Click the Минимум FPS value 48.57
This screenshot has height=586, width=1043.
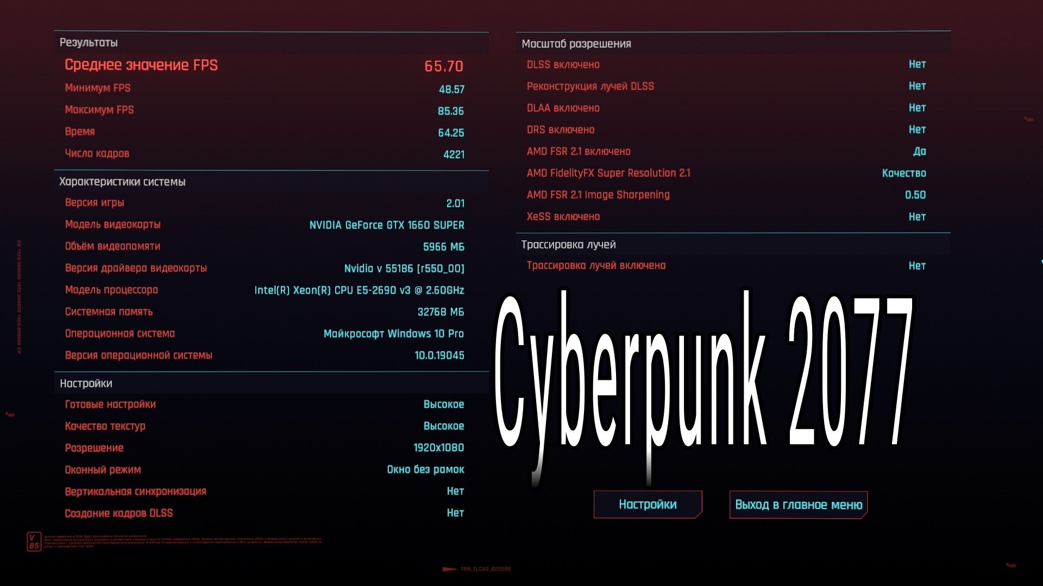point(451,89)
